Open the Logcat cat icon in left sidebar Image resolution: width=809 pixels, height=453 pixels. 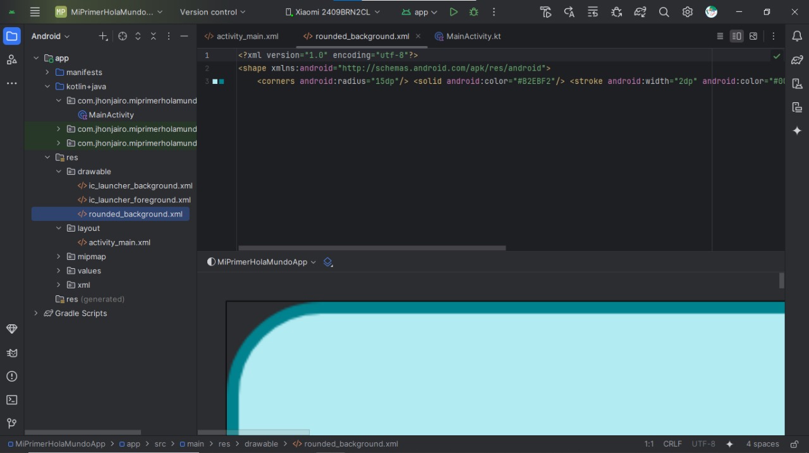(x=11, y=353)
